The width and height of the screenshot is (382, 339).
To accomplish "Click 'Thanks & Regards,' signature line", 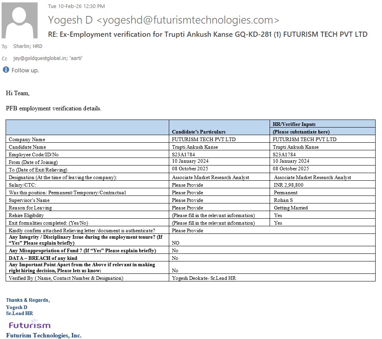I will pyautogui.click(x=28, y=300).
